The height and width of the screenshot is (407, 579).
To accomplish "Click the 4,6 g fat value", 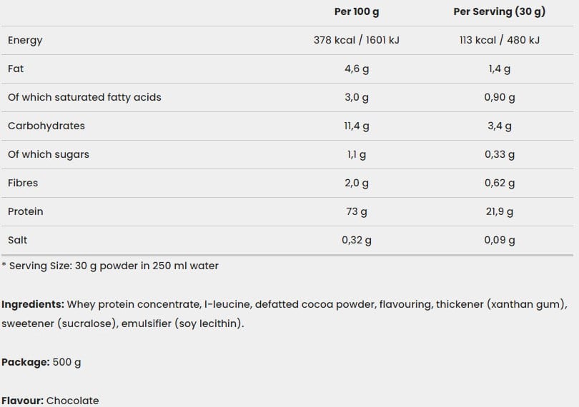I will [357, 69].
